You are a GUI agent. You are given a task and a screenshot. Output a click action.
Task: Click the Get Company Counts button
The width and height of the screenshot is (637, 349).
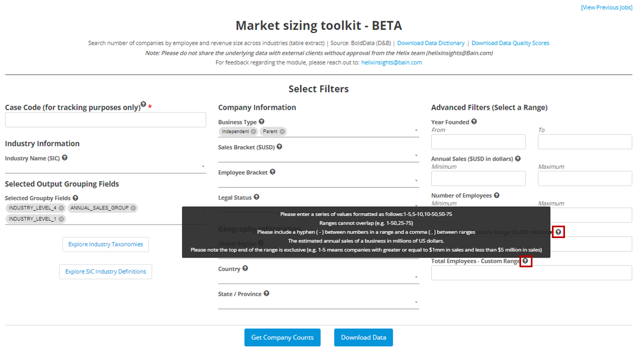[x=282, y=338]
